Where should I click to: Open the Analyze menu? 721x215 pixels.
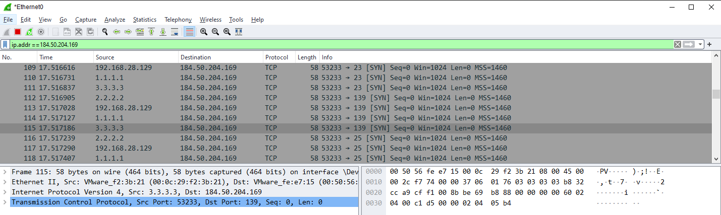pos(115,20)
